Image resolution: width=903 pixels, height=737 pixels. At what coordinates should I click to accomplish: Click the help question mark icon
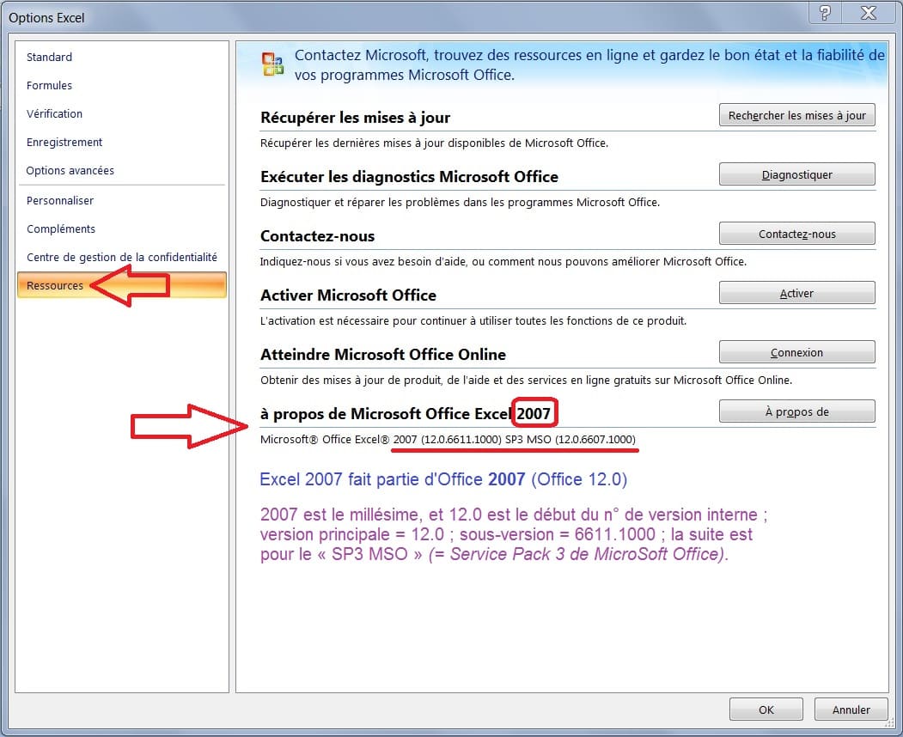pyautogui.click(x=826, y=13)
